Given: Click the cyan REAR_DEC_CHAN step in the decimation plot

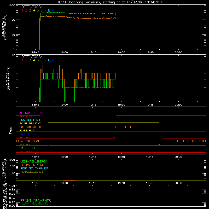Looking at the screenshot, I should 69,174.
